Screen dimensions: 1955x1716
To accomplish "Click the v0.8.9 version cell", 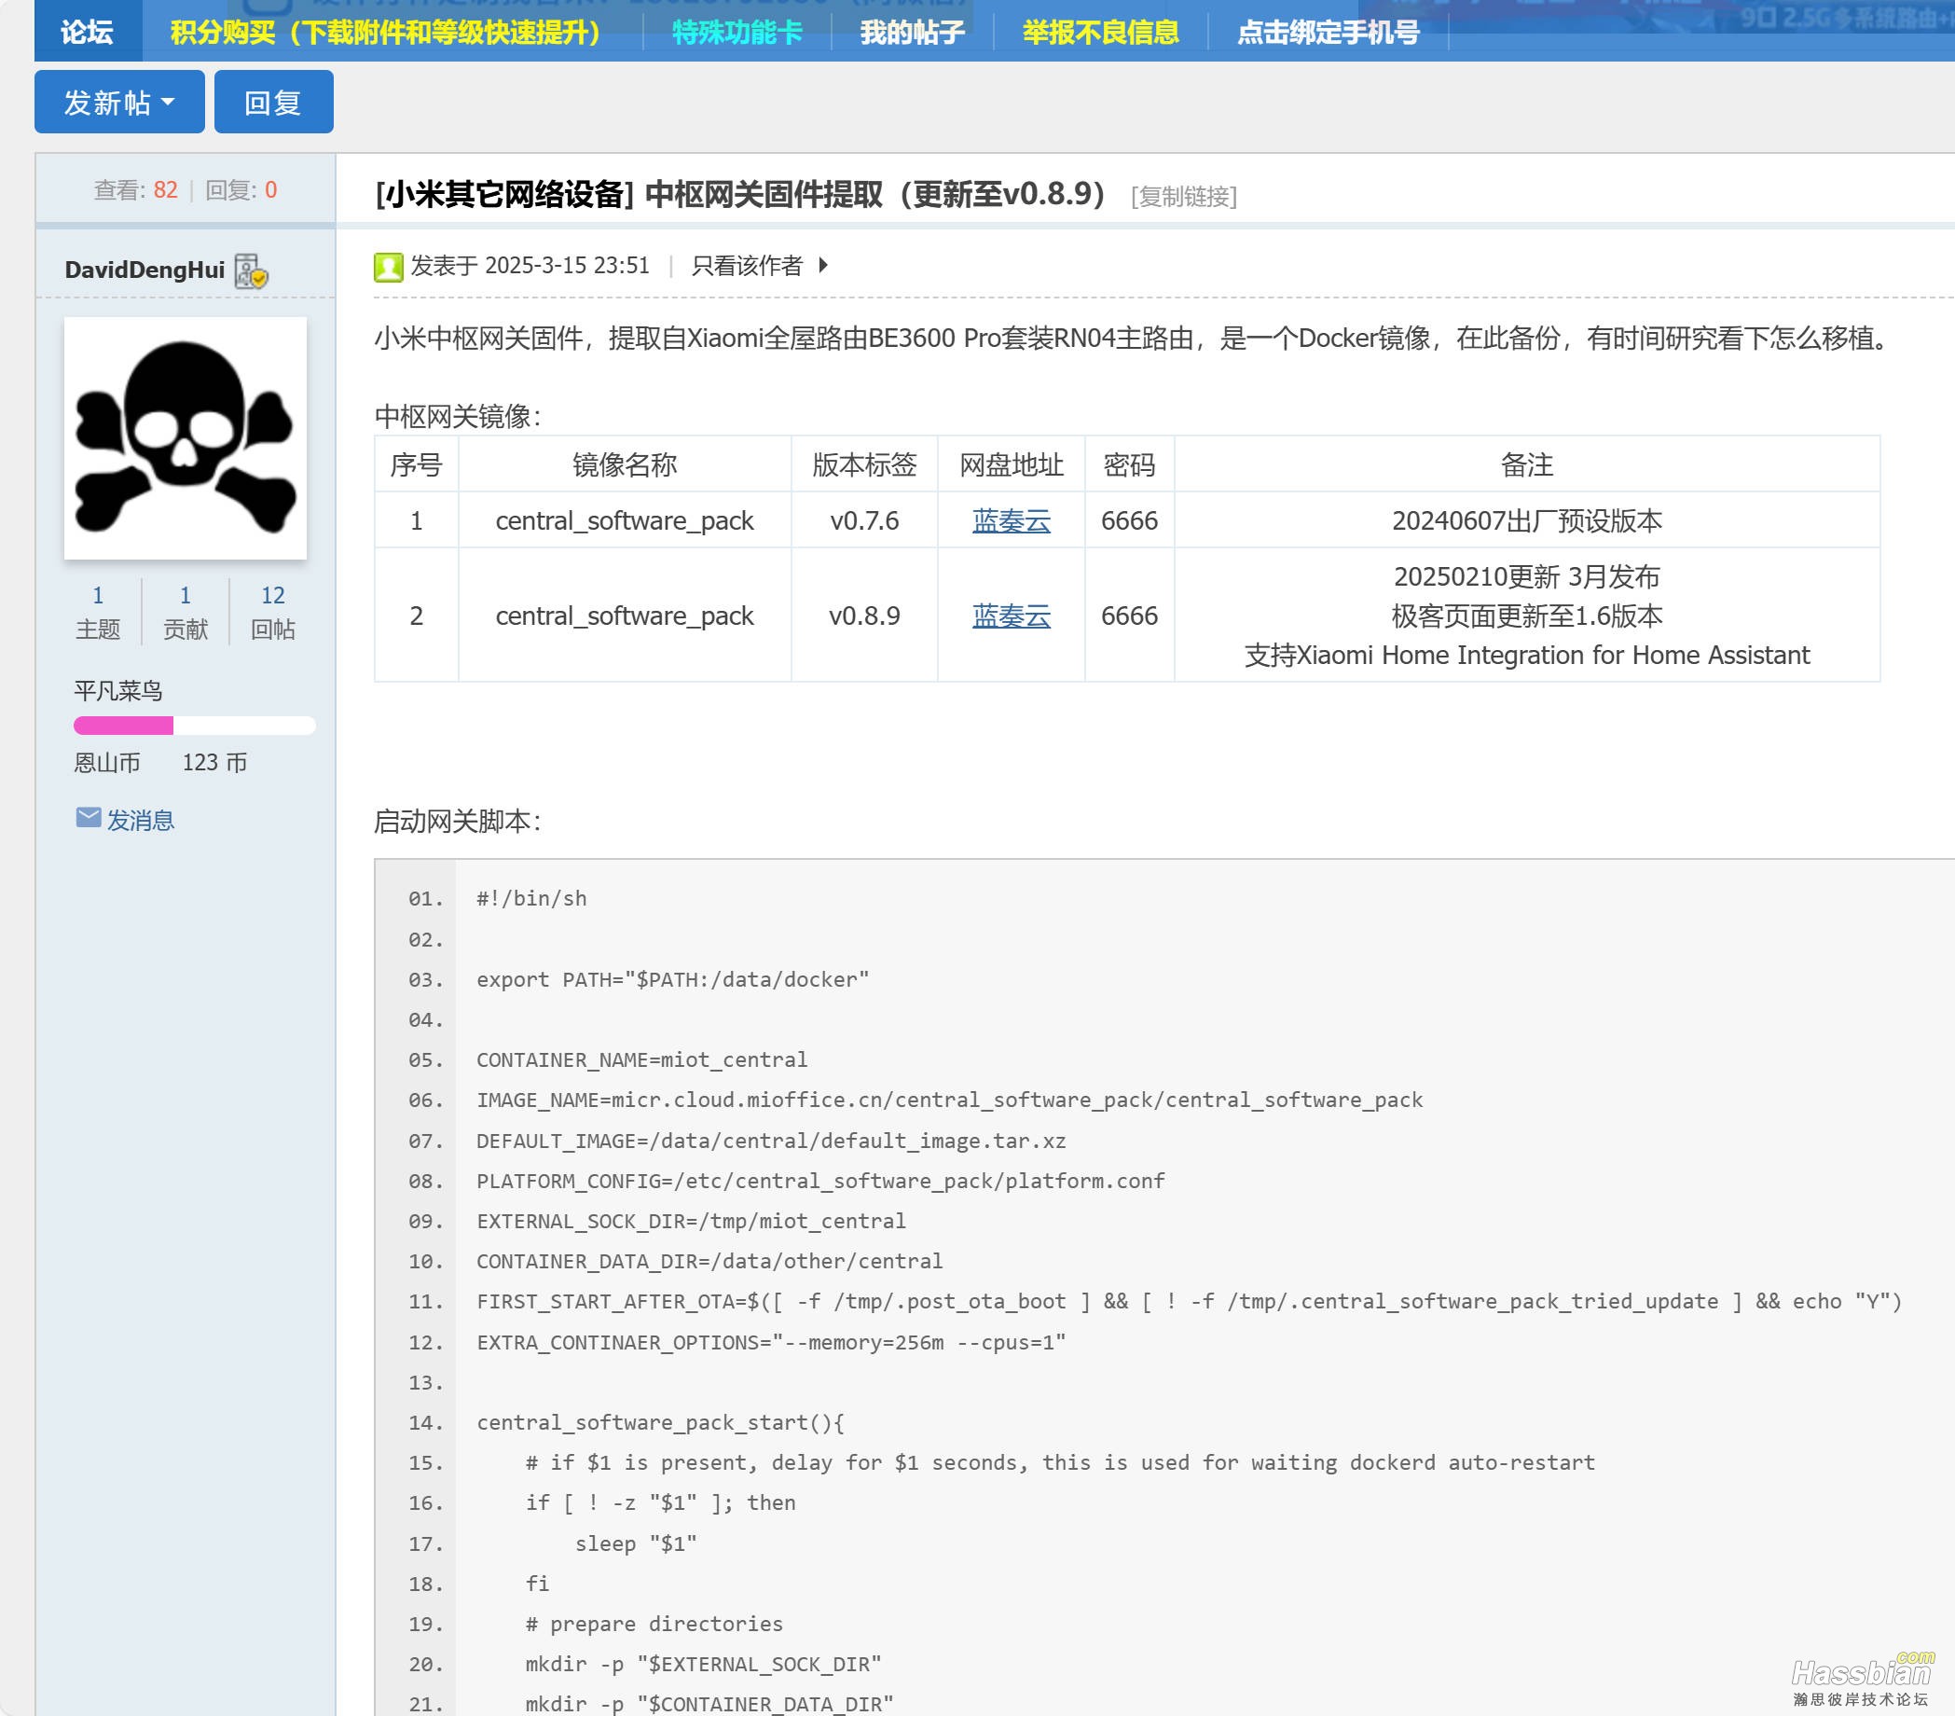I will (863, 616).
